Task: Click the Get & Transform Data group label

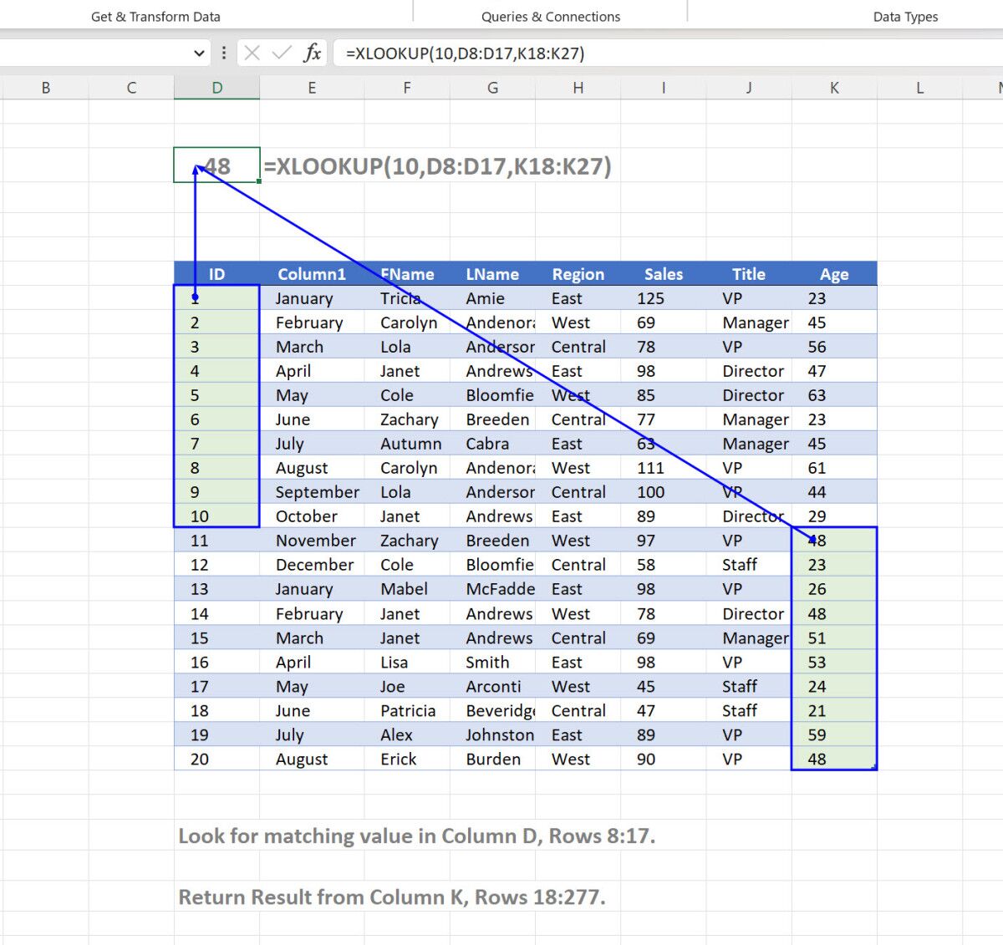Action: point(155,16)
